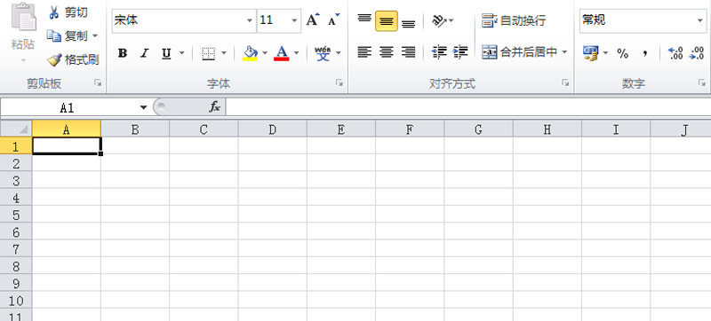Increase indent icon
711x321 pixels.
coord(460,52)
